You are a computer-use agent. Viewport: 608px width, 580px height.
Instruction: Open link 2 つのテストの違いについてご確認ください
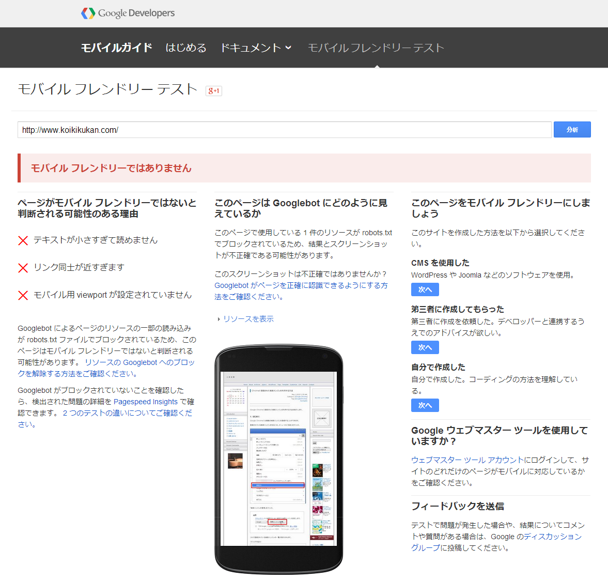pos(105,419)
